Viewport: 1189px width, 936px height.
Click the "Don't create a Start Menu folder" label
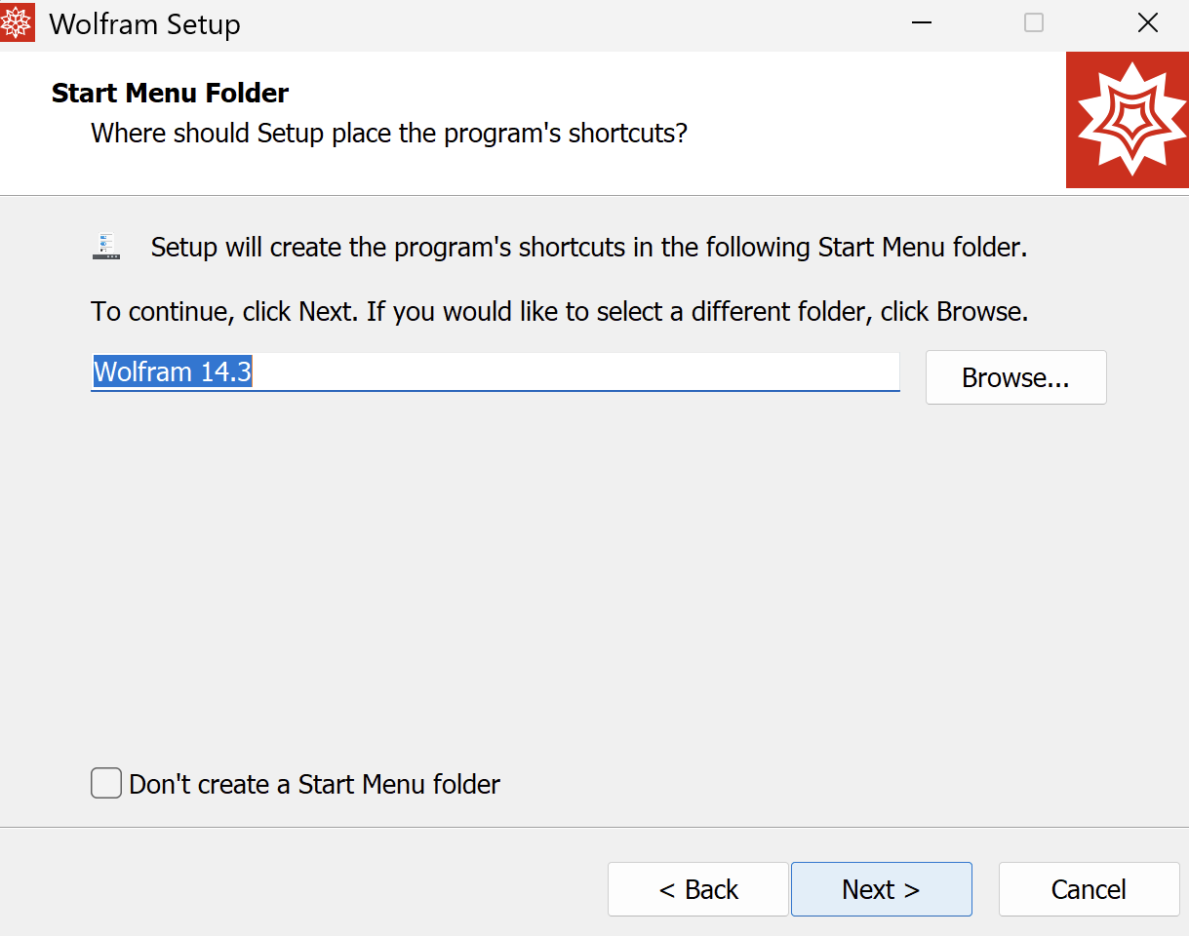314,785
